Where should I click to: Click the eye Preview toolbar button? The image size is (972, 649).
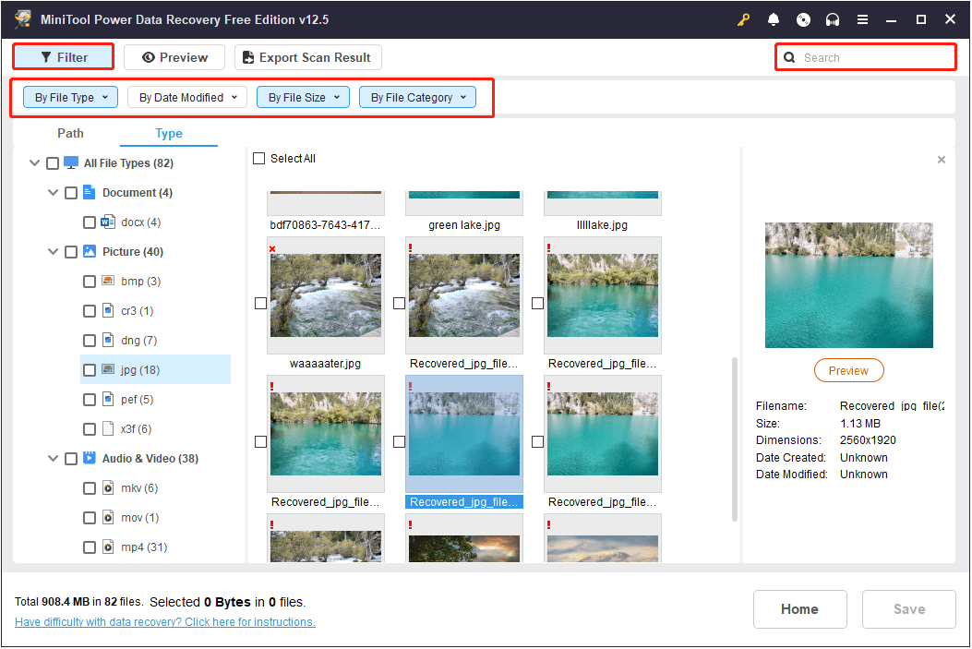click(x=174, y=57)
